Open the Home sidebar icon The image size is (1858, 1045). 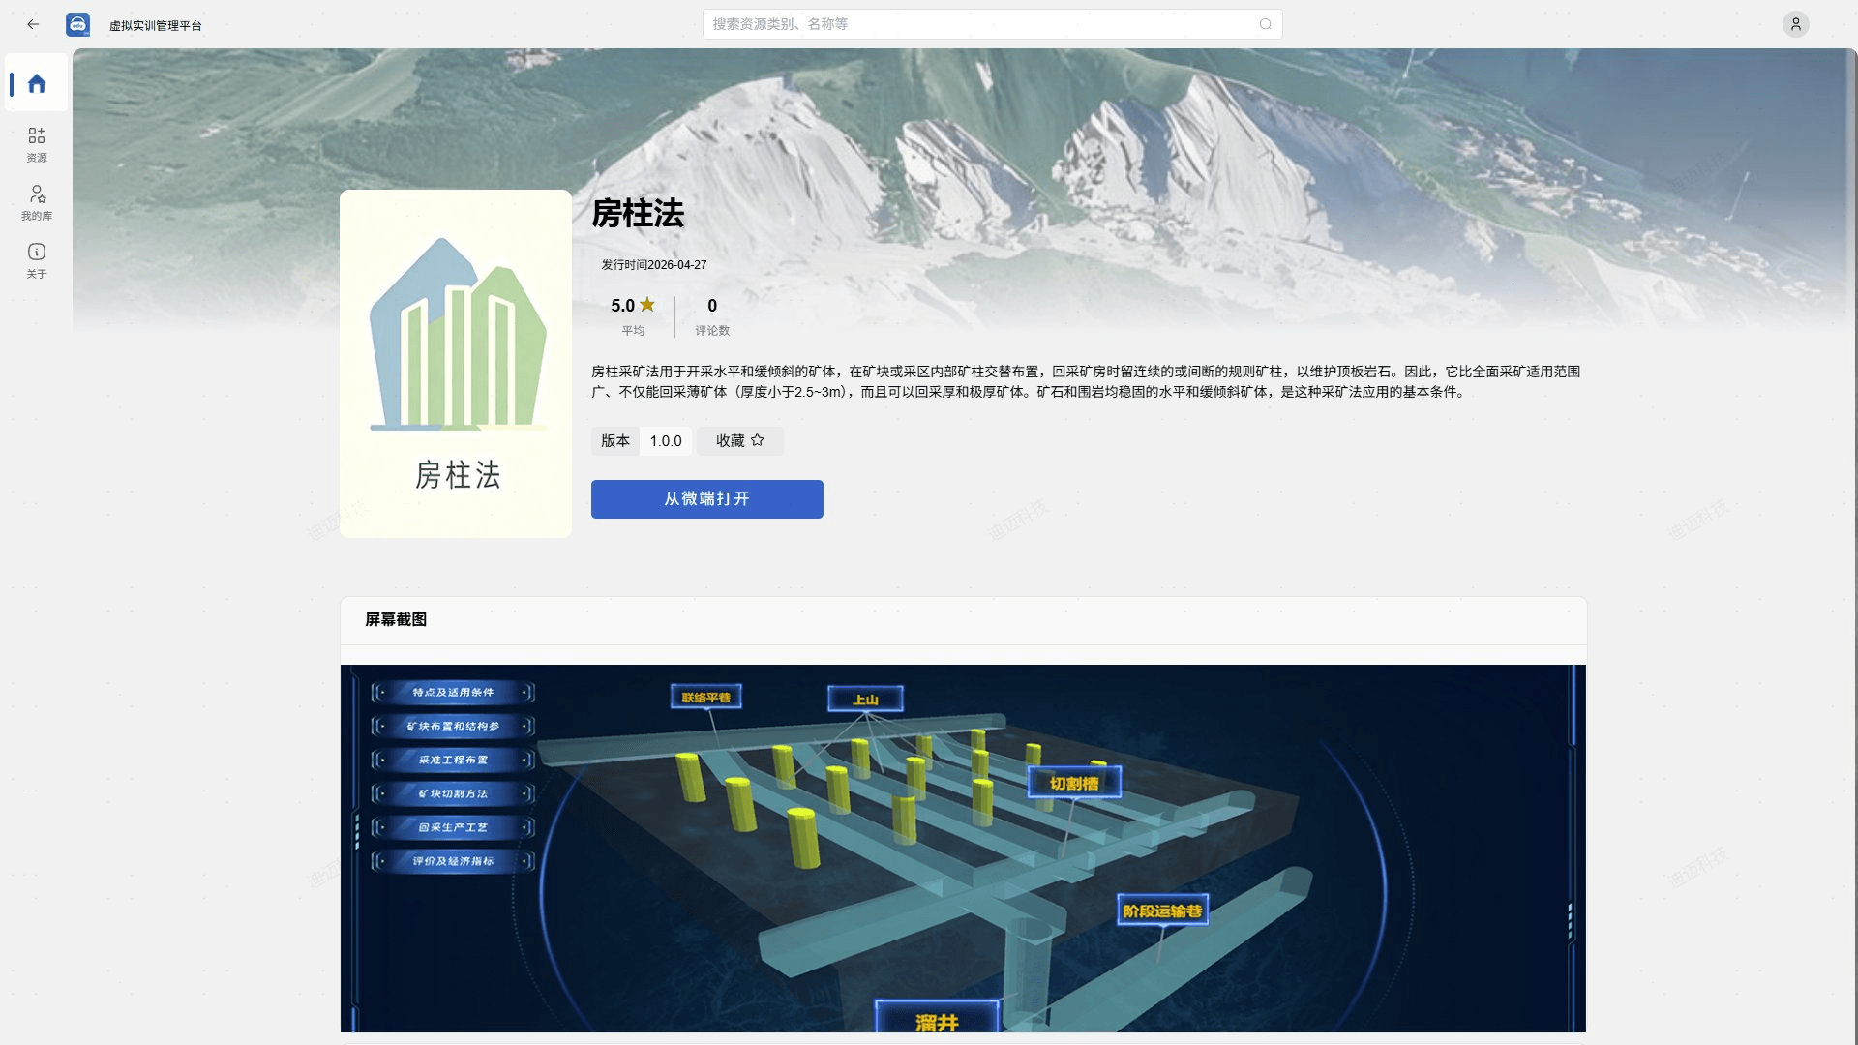(x=37, y=83)
